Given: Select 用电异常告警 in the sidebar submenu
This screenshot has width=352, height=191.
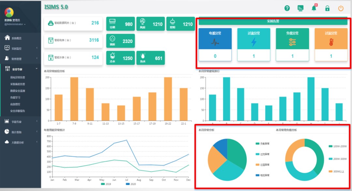Looking at the screenshot, I should click(18, 77).
